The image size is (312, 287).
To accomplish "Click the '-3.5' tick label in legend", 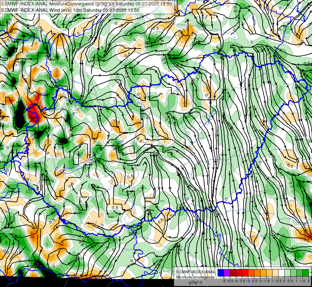I will click(x=242, y=281).
